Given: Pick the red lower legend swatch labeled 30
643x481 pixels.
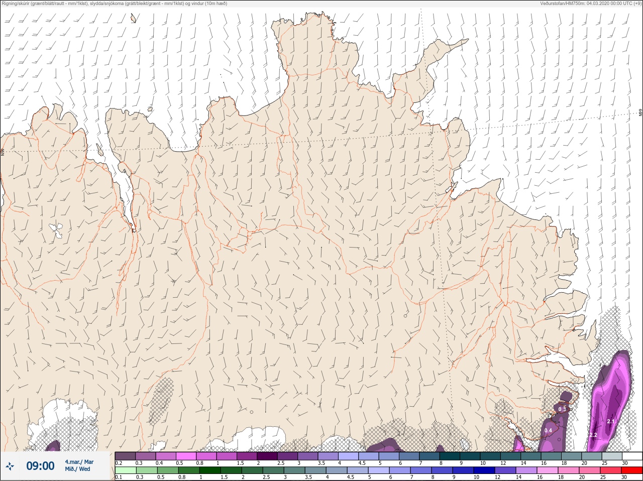Looking at the screenshot, I should coord(632,470).
